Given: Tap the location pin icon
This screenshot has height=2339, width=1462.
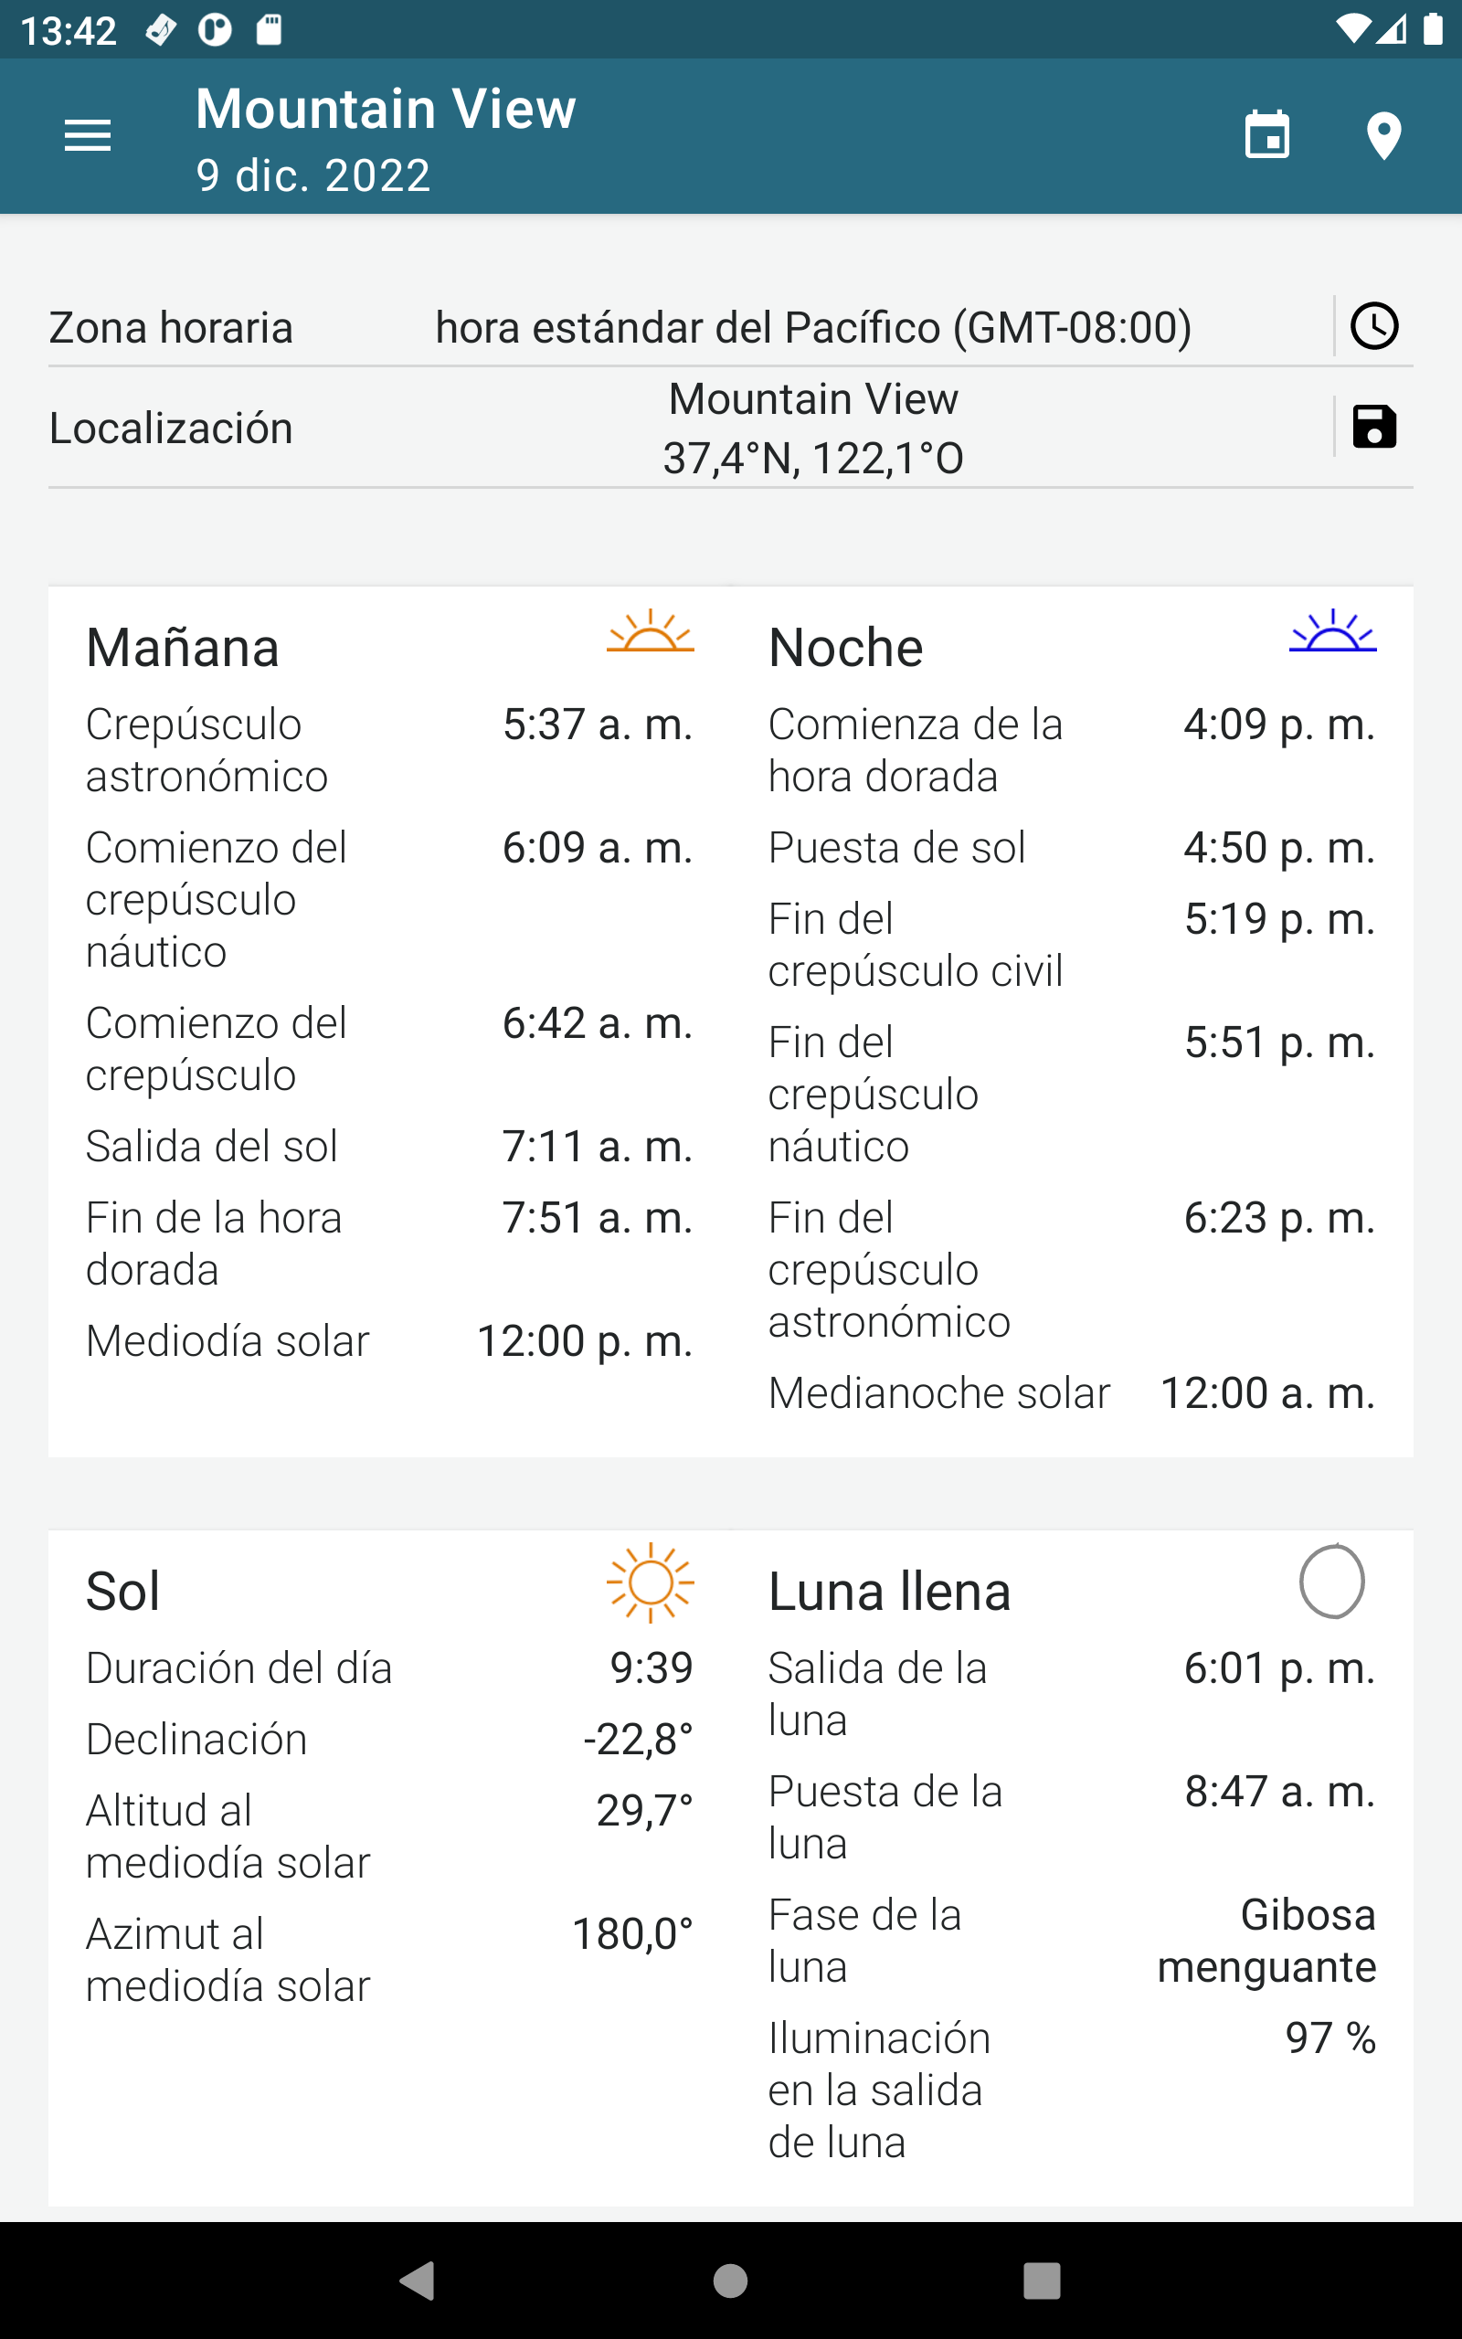Looking at the screenshot, I should click(1383, 135).
